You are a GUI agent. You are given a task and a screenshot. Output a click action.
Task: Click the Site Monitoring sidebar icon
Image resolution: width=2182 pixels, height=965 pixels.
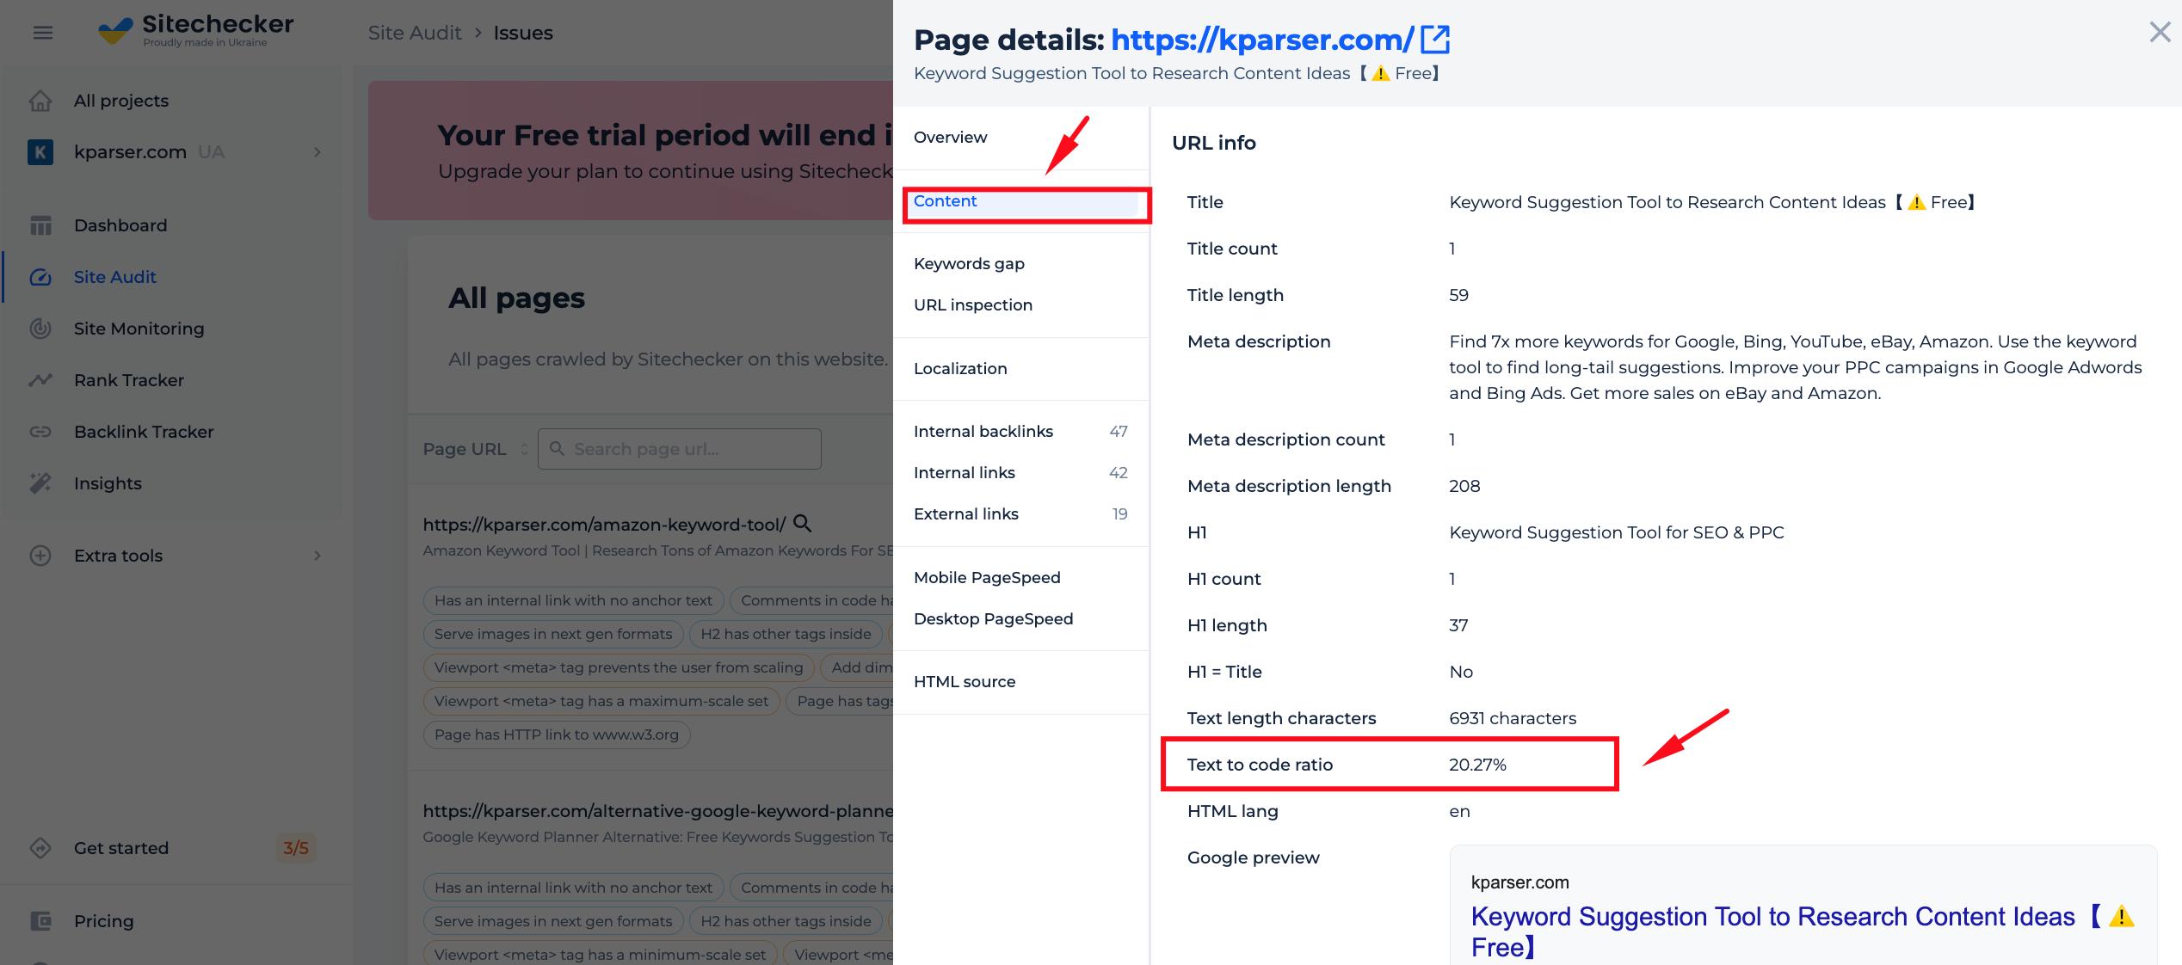tap(40, 329)
